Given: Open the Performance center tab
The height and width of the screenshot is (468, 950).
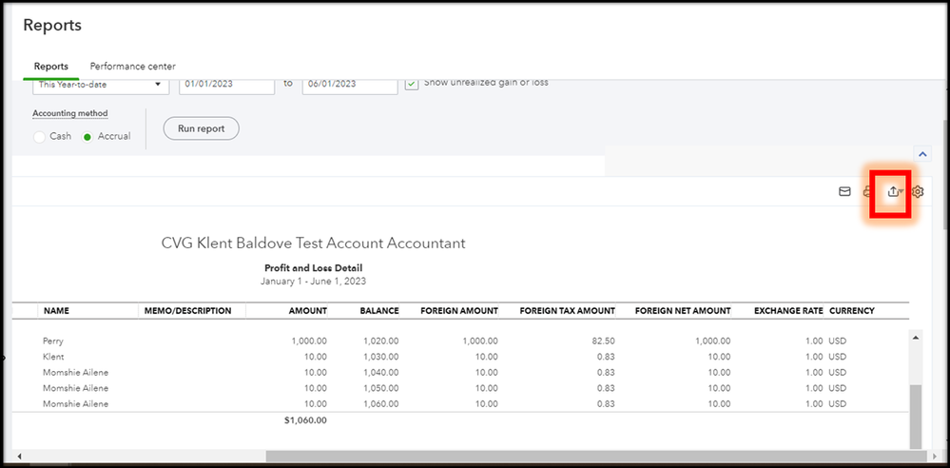Looking at the screenshot, I should coord(132,67).
